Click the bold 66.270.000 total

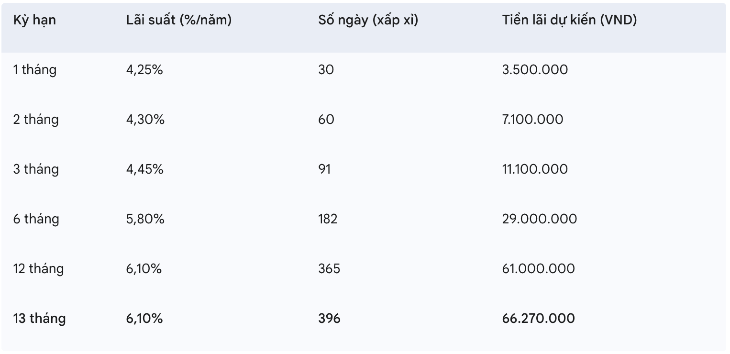coord(539,319)
